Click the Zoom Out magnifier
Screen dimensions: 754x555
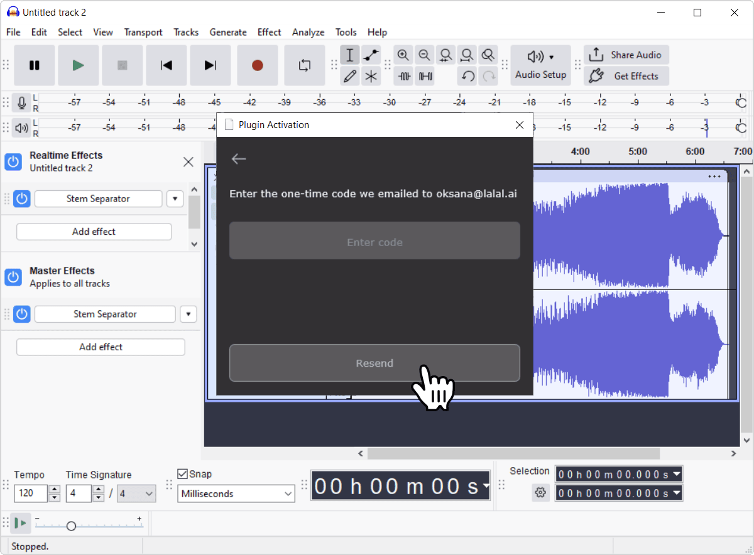pos(425,55)
